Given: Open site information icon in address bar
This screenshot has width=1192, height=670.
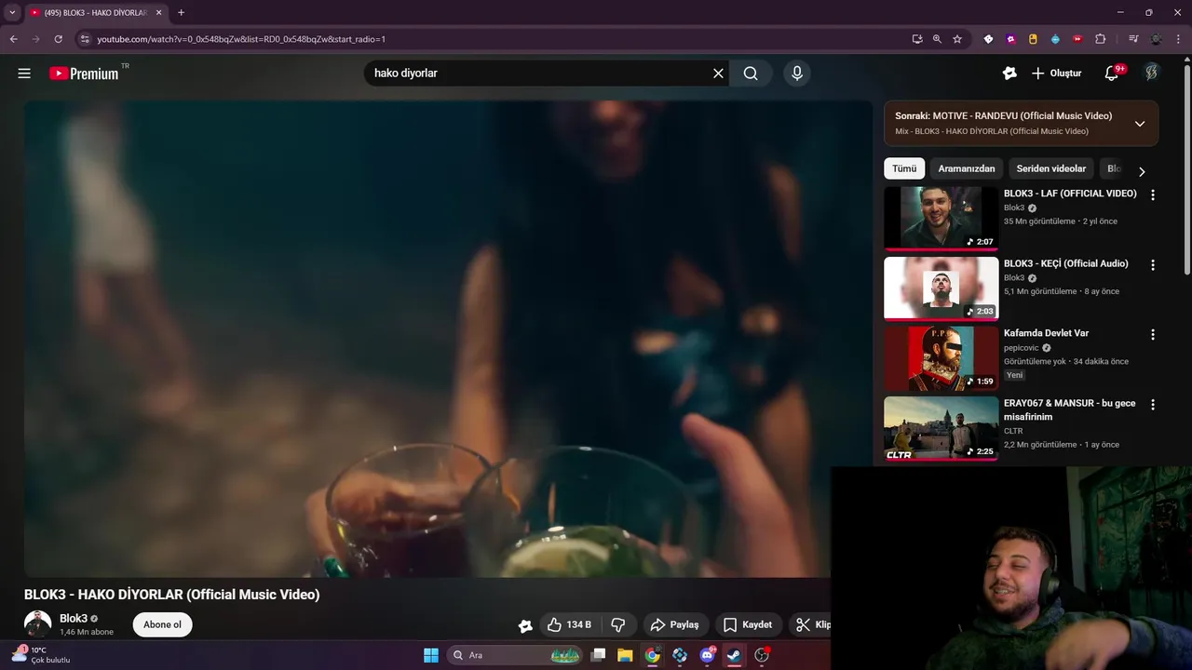Looking at the screenshot, I should pos(84,39).
